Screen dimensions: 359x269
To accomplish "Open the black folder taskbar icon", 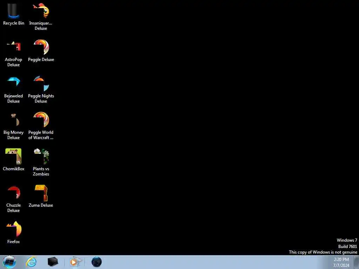I will coord(53,262).
